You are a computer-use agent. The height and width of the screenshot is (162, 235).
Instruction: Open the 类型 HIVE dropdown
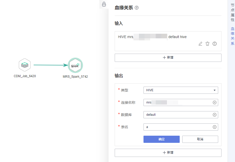pos(181,90)
